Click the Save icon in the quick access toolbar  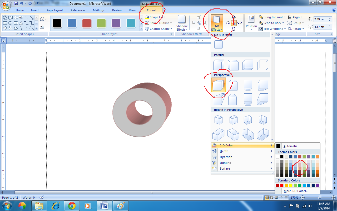[x=16, y=3]
